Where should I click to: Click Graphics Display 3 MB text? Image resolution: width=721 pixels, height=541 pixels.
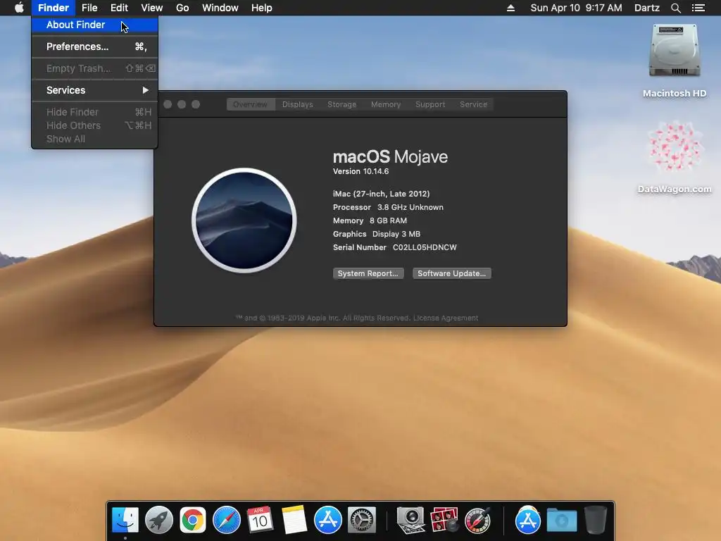pos(377,234)
